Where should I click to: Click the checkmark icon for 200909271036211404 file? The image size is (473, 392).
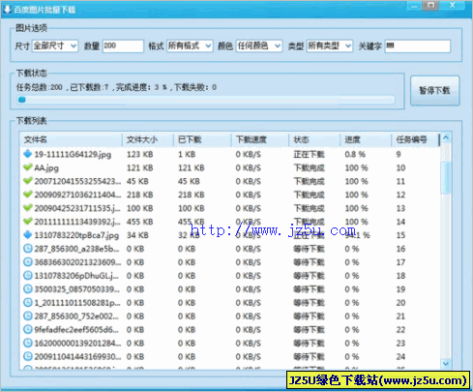pyautogui.click(x=28, y=195)
